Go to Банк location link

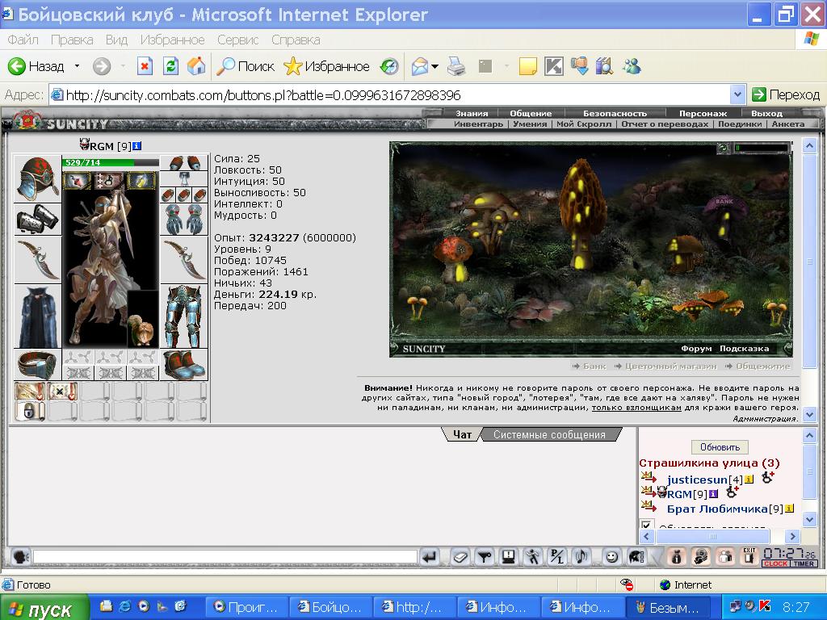pos(594,366)
